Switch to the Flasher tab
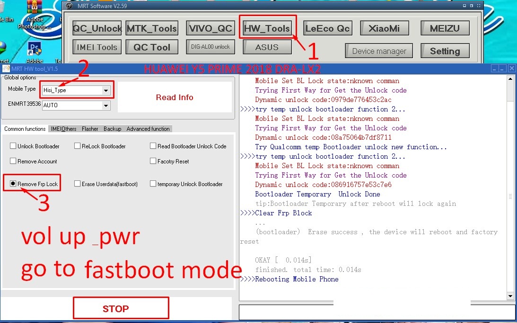 [90, 129]
